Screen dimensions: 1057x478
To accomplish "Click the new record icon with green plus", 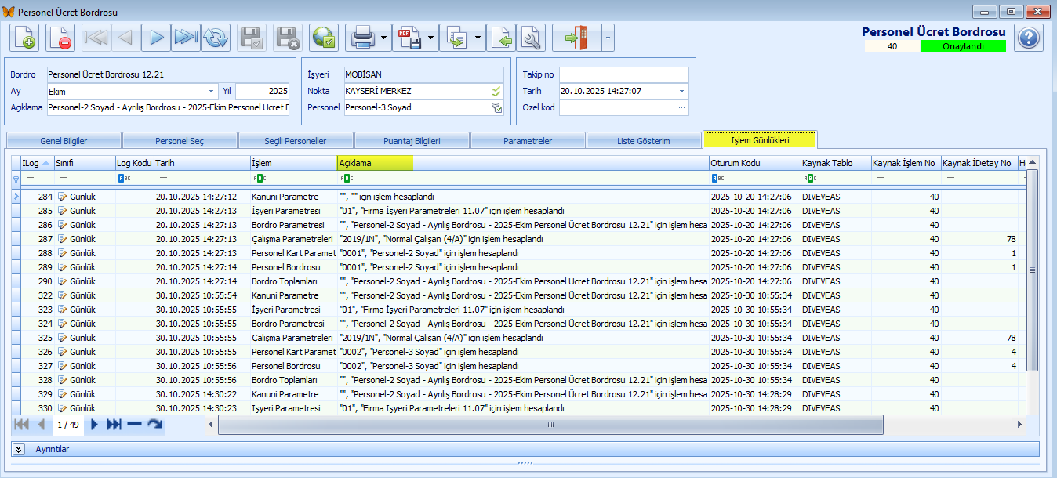I will [24, 38].
